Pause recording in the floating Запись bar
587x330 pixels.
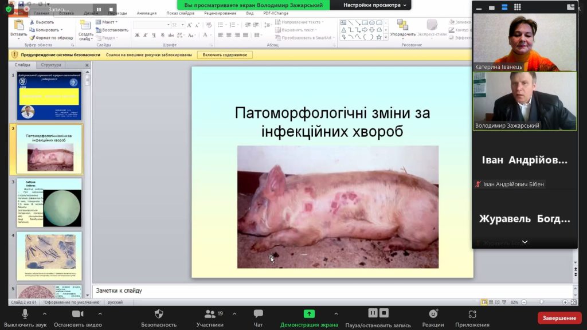(99, 9)
